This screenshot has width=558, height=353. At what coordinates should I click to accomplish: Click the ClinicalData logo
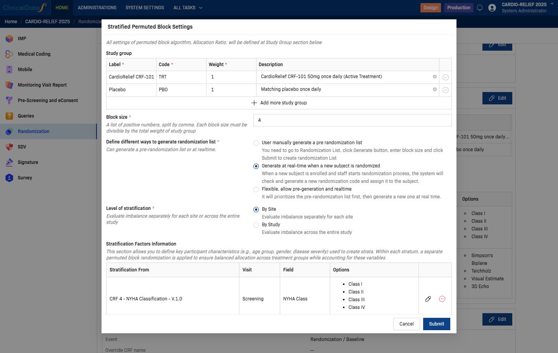(25, 8)
